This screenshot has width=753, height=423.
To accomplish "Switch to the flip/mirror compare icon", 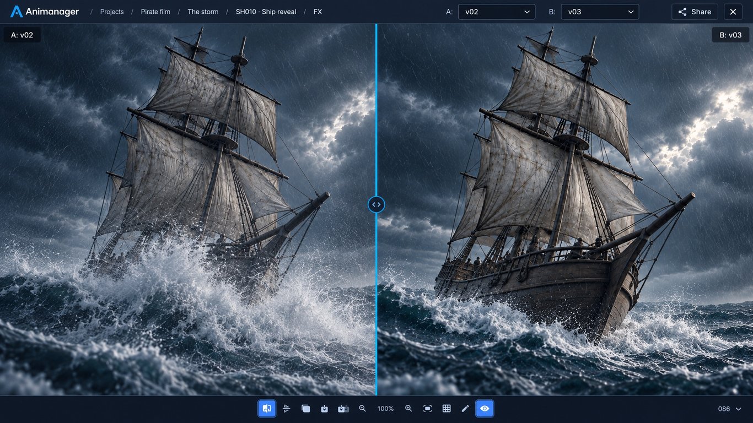I will tap(287, 409).
